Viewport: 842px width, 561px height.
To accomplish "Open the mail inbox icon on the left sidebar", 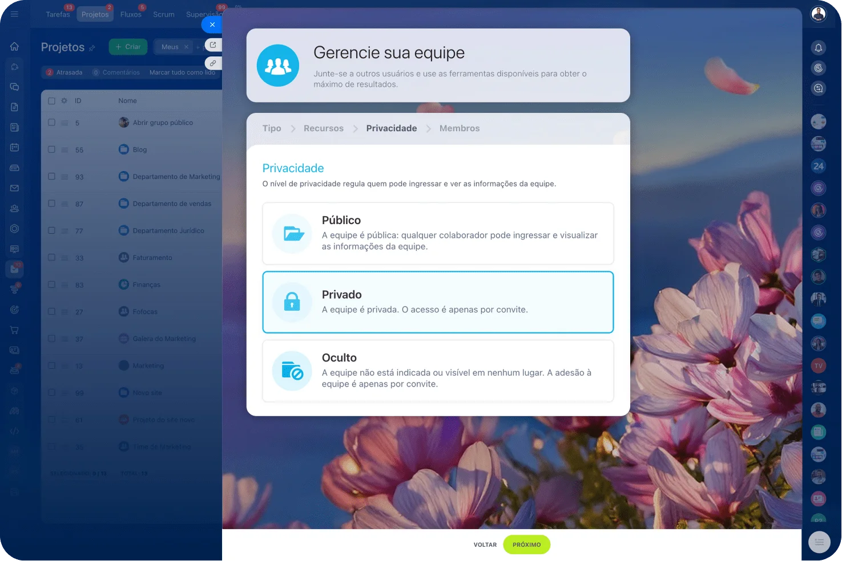I will [x=14, y=188].
